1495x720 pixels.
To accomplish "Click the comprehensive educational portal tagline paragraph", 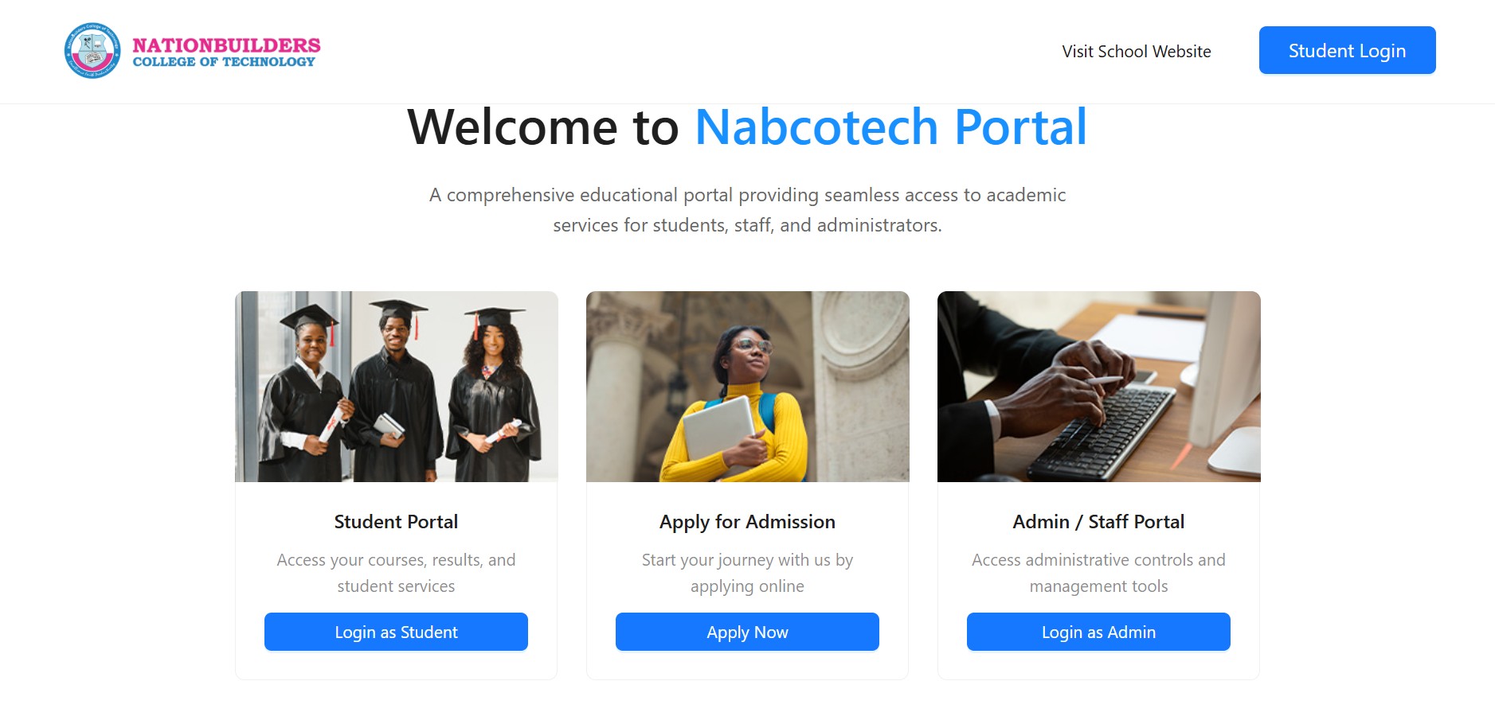I will [747, 210].
